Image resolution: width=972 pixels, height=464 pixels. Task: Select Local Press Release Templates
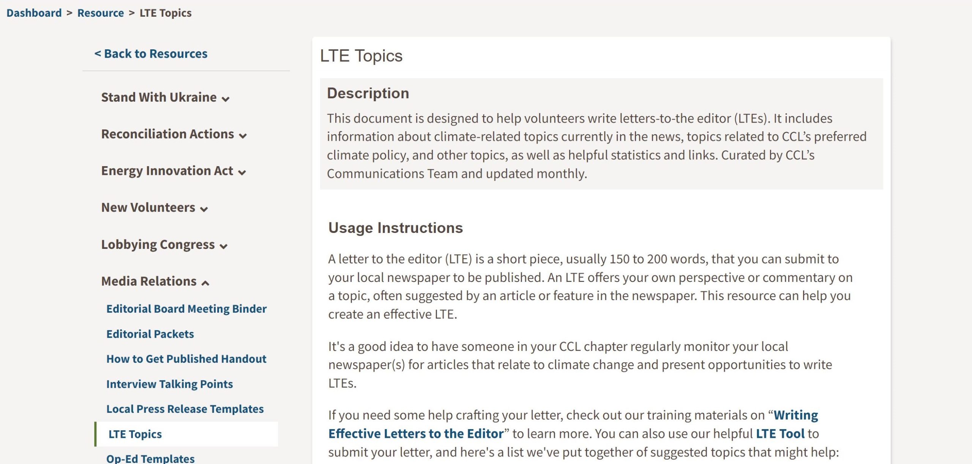tap(185, 409)
